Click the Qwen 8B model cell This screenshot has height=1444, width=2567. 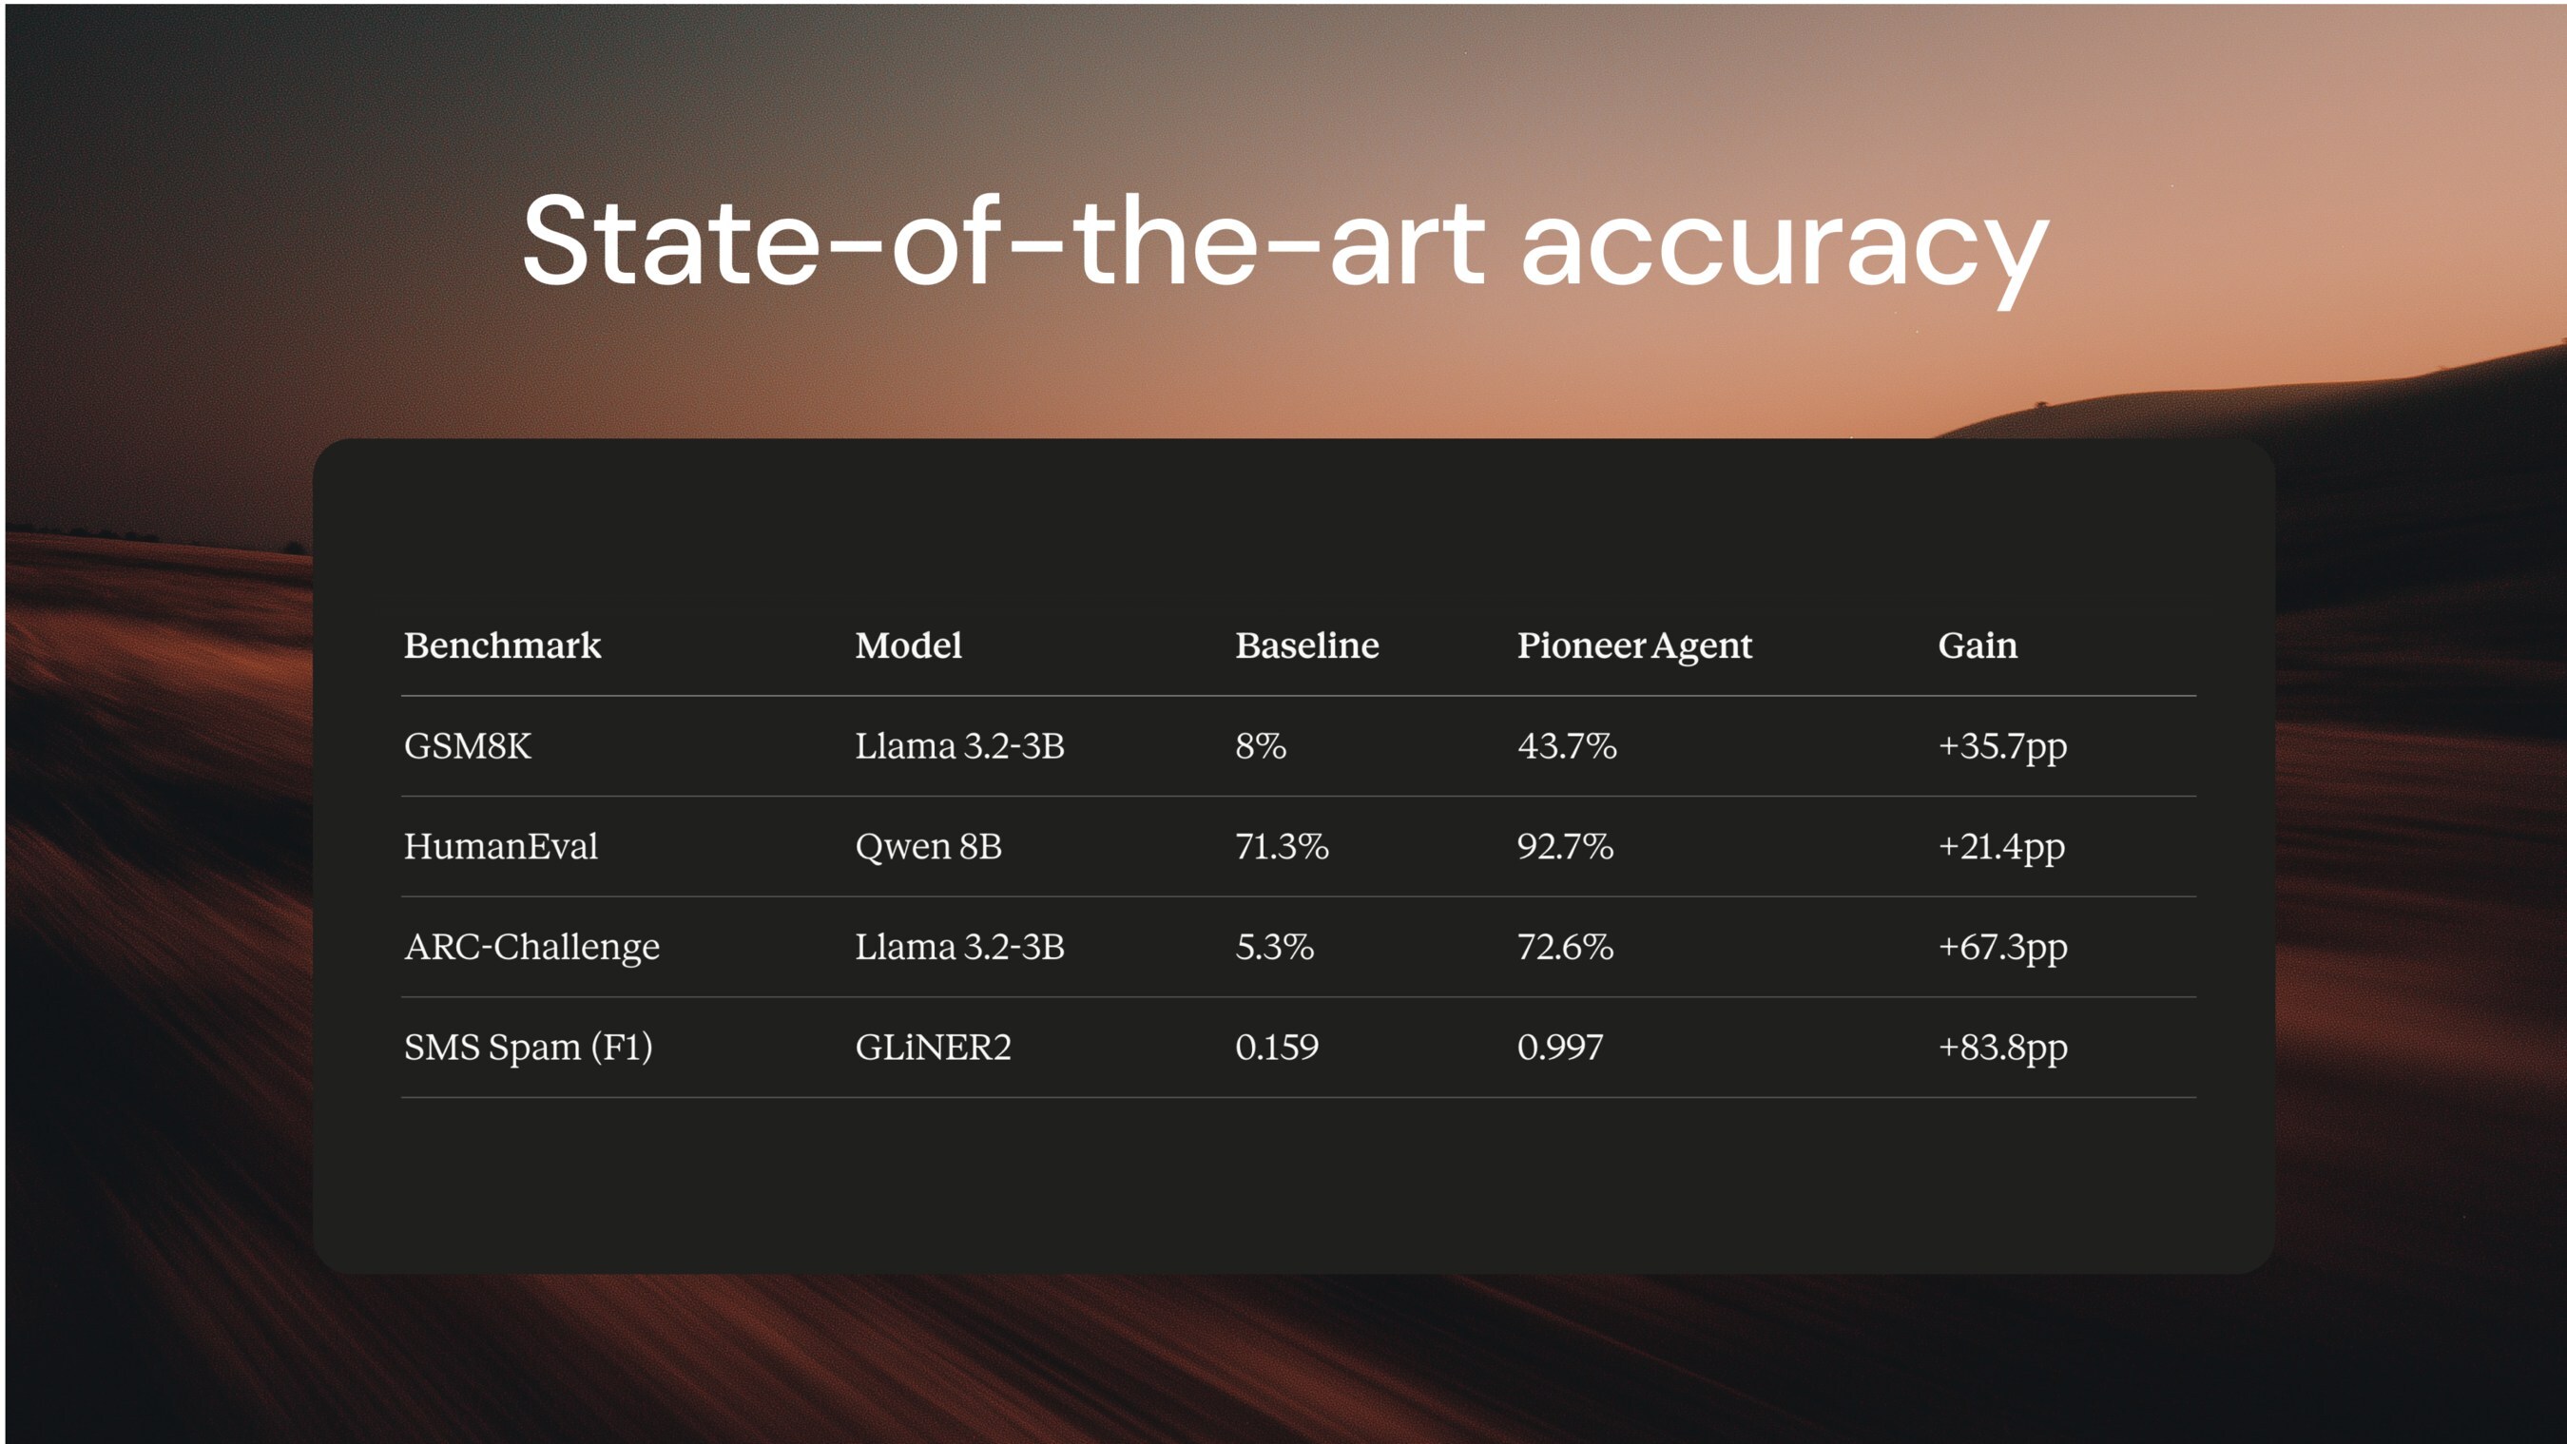(x=928, y=847)
